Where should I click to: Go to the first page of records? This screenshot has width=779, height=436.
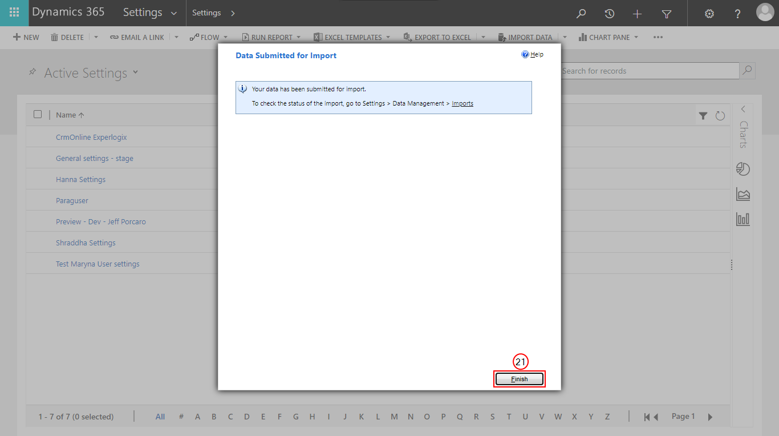[x=647, y=417]
